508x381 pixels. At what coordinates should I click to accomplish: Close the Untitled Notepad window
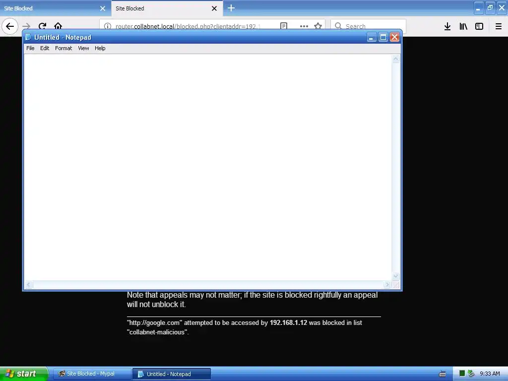(x=394, y=37)
